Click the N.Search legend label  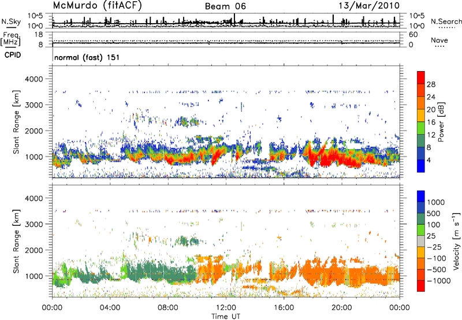446,21
